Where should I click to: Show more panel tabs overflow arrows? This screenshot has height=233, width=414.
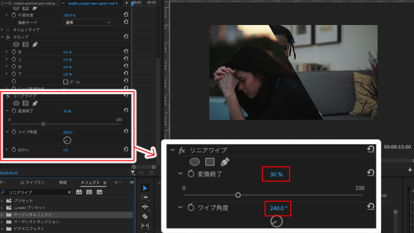click(132, 182)
